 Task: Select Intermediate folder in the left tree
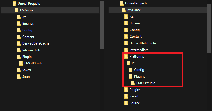pos(31,50)
